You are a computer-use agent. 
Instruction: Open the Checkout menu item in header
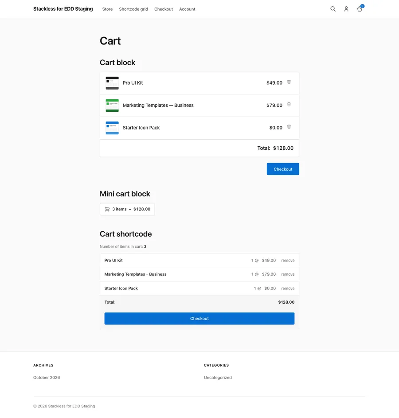click(164, 9)
